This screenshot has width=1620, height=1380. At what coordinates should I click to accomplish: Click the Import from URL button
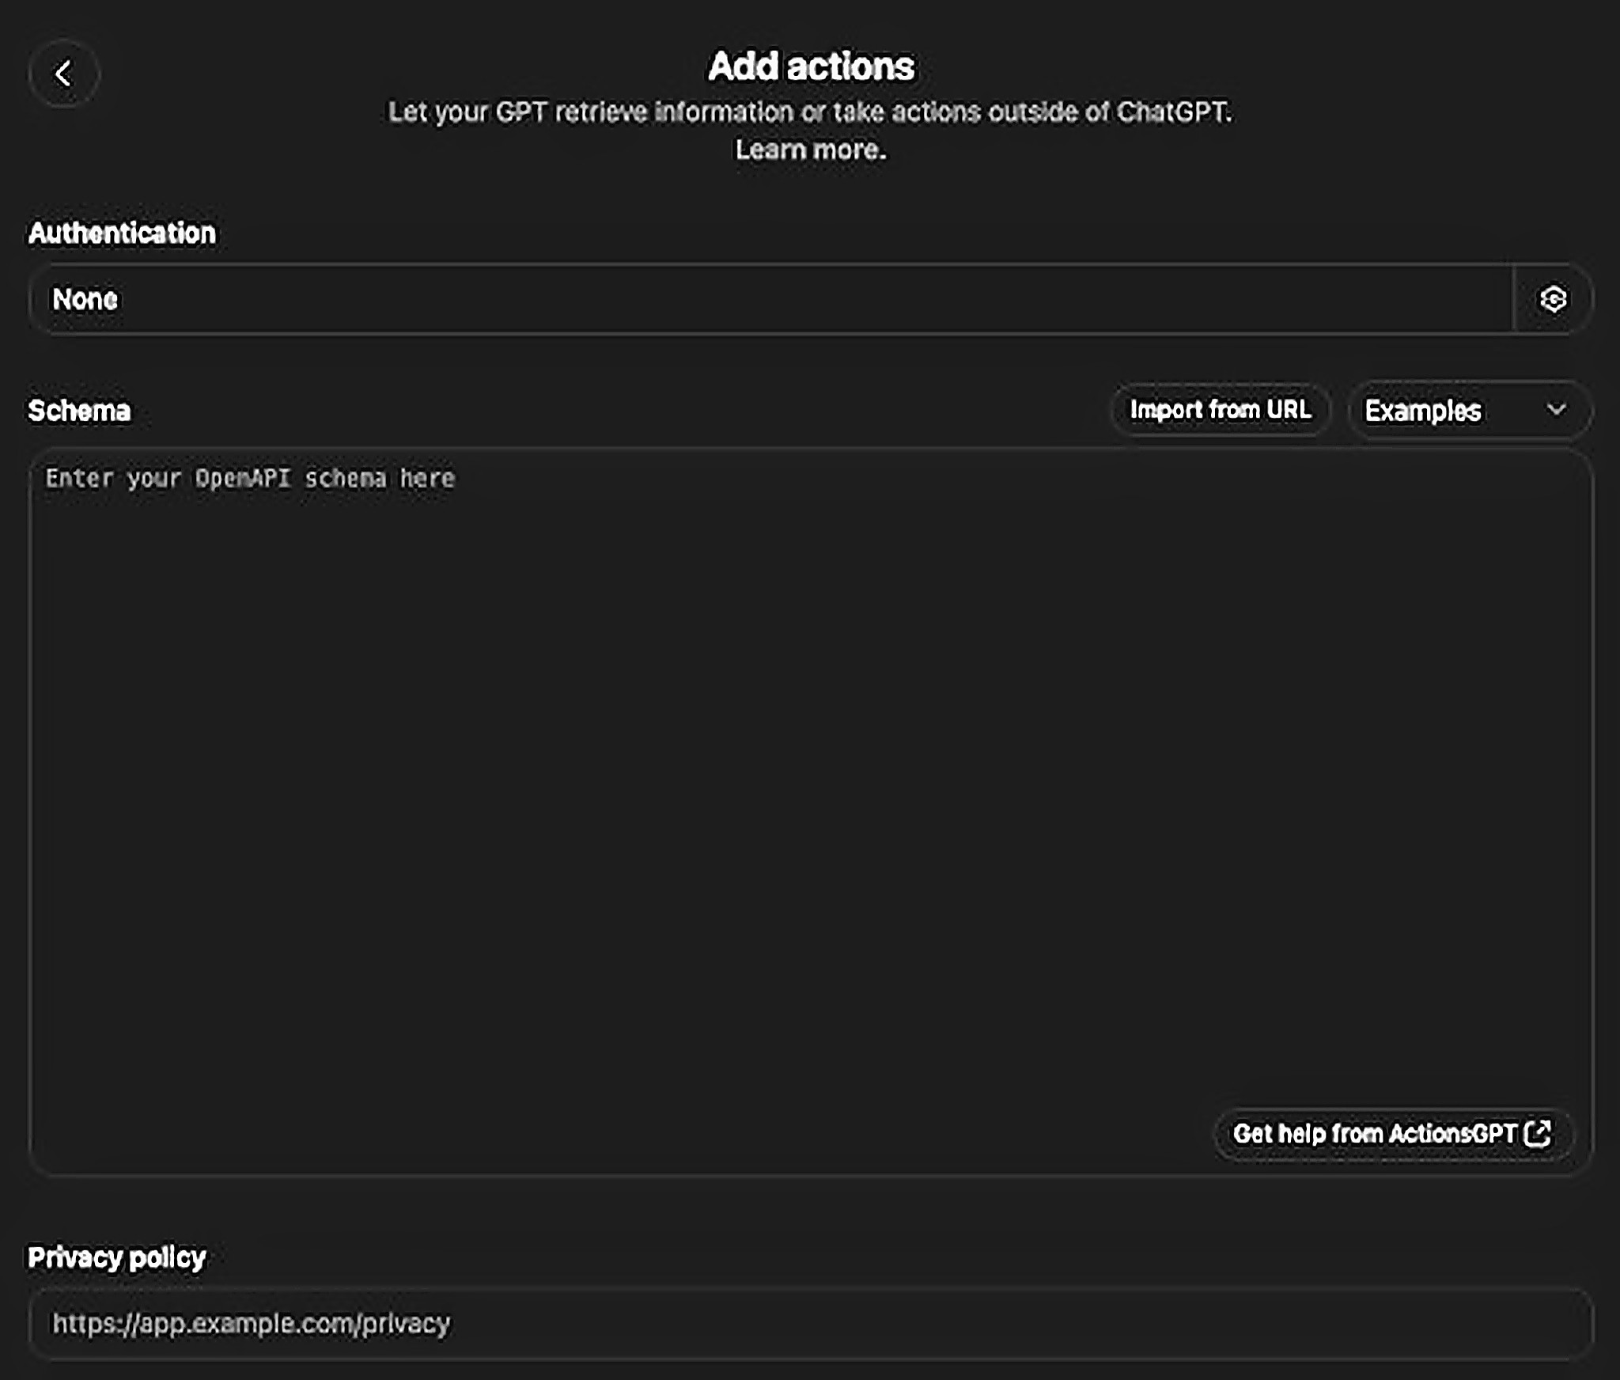tap(1220, 410)
